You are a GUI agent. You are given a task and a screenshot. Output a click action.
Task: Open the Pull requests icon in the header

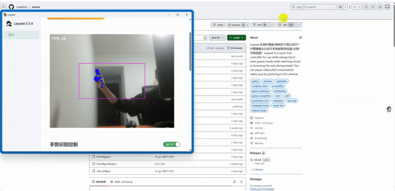pos(373,7)
